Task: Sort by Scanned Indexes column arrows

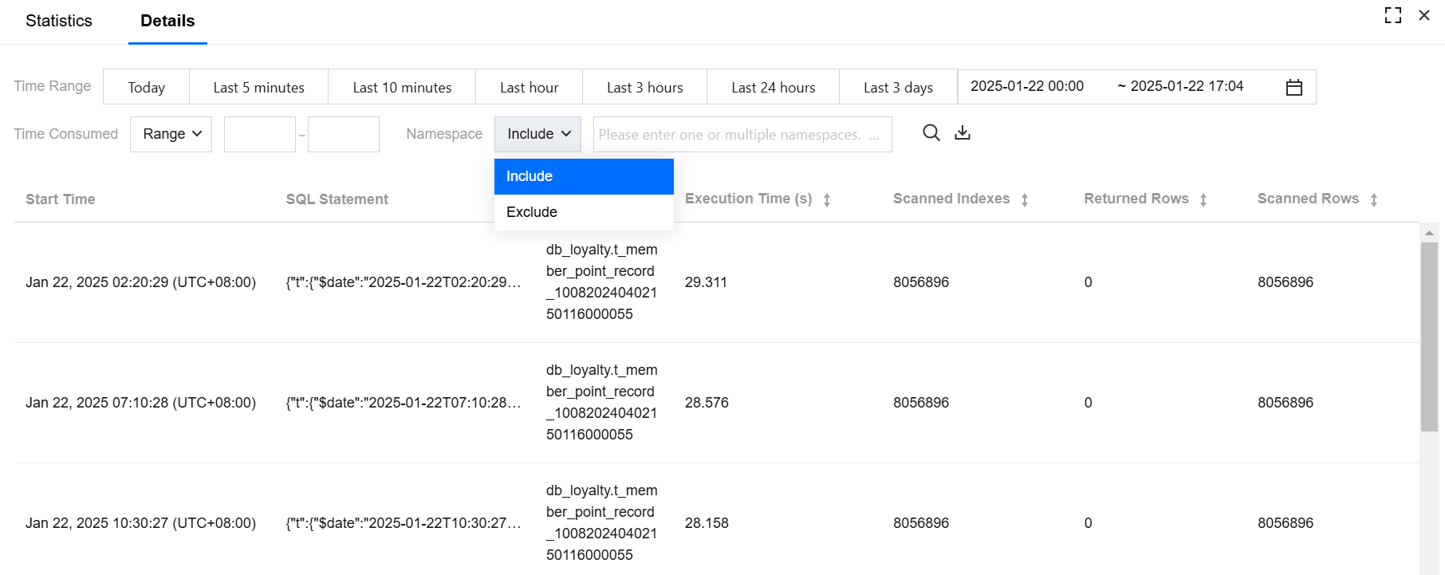Action: 1025,200
